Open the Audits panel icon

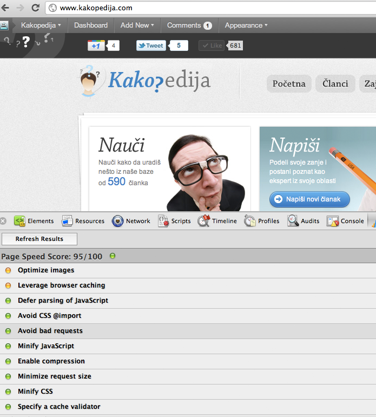coord(293,221)
